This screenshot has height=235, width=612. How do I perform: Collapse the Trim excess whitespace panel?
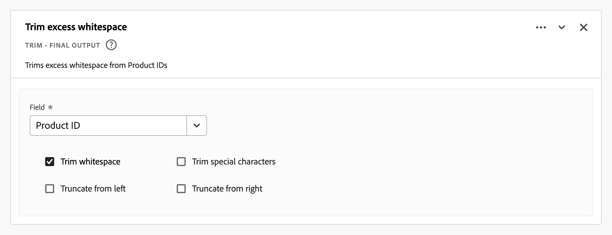562,28
